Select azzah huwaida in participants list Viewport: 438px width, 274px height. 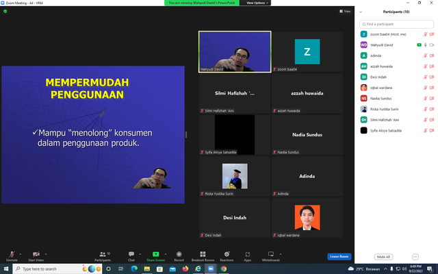tap(396, 66)
